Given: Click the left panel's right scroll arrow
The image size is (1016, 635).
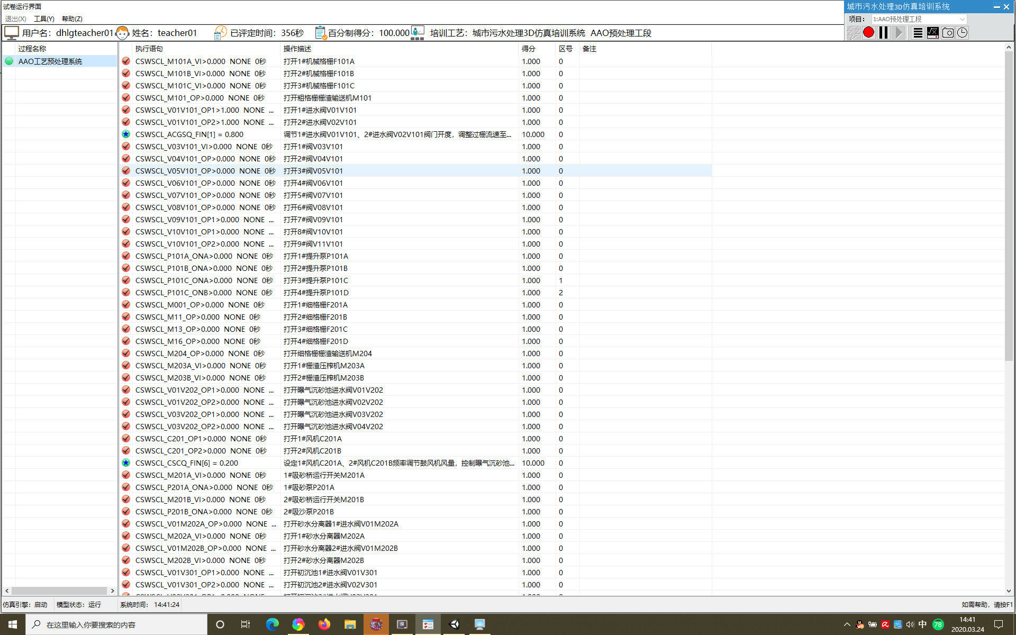Looking at the screenshot, I should point(112,591).
